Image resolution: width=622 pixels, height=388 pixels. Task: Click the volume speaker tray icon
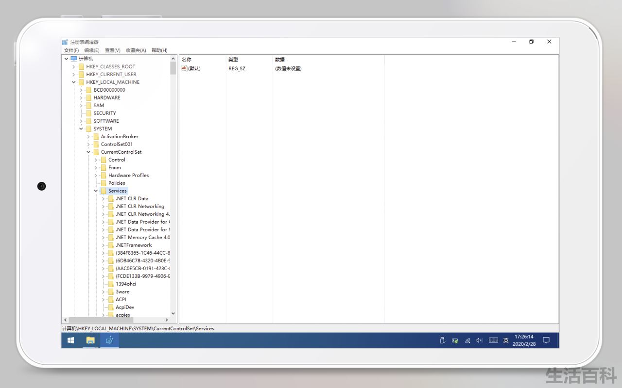coord(480,340)
